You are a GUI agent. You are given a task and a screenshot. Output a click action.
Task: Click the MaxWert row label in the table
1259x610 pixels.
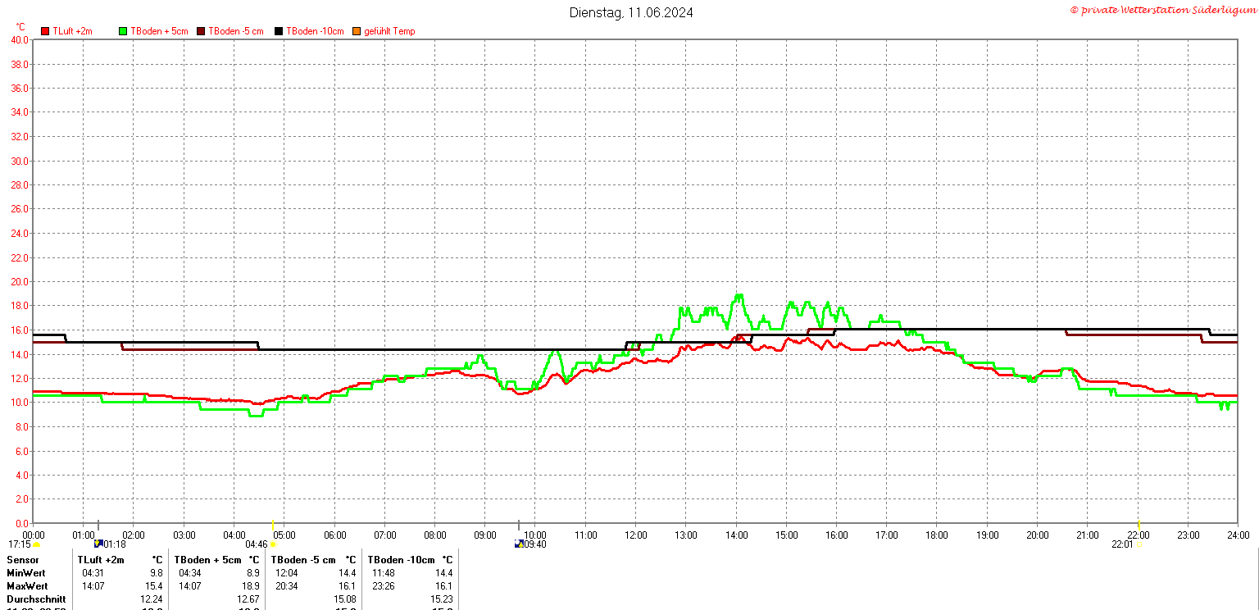[27, 586]
